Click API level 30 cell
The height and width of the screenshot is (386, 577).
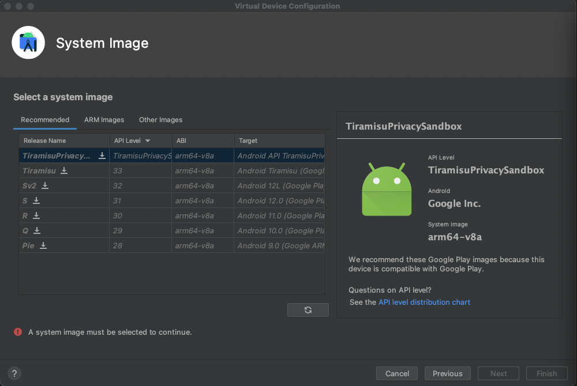point(141,215)
